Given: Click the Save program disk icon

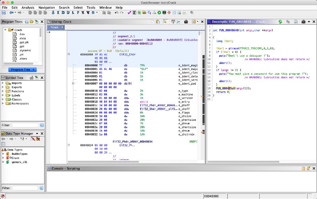Looking at the screenshot, I should click(4, 13).
